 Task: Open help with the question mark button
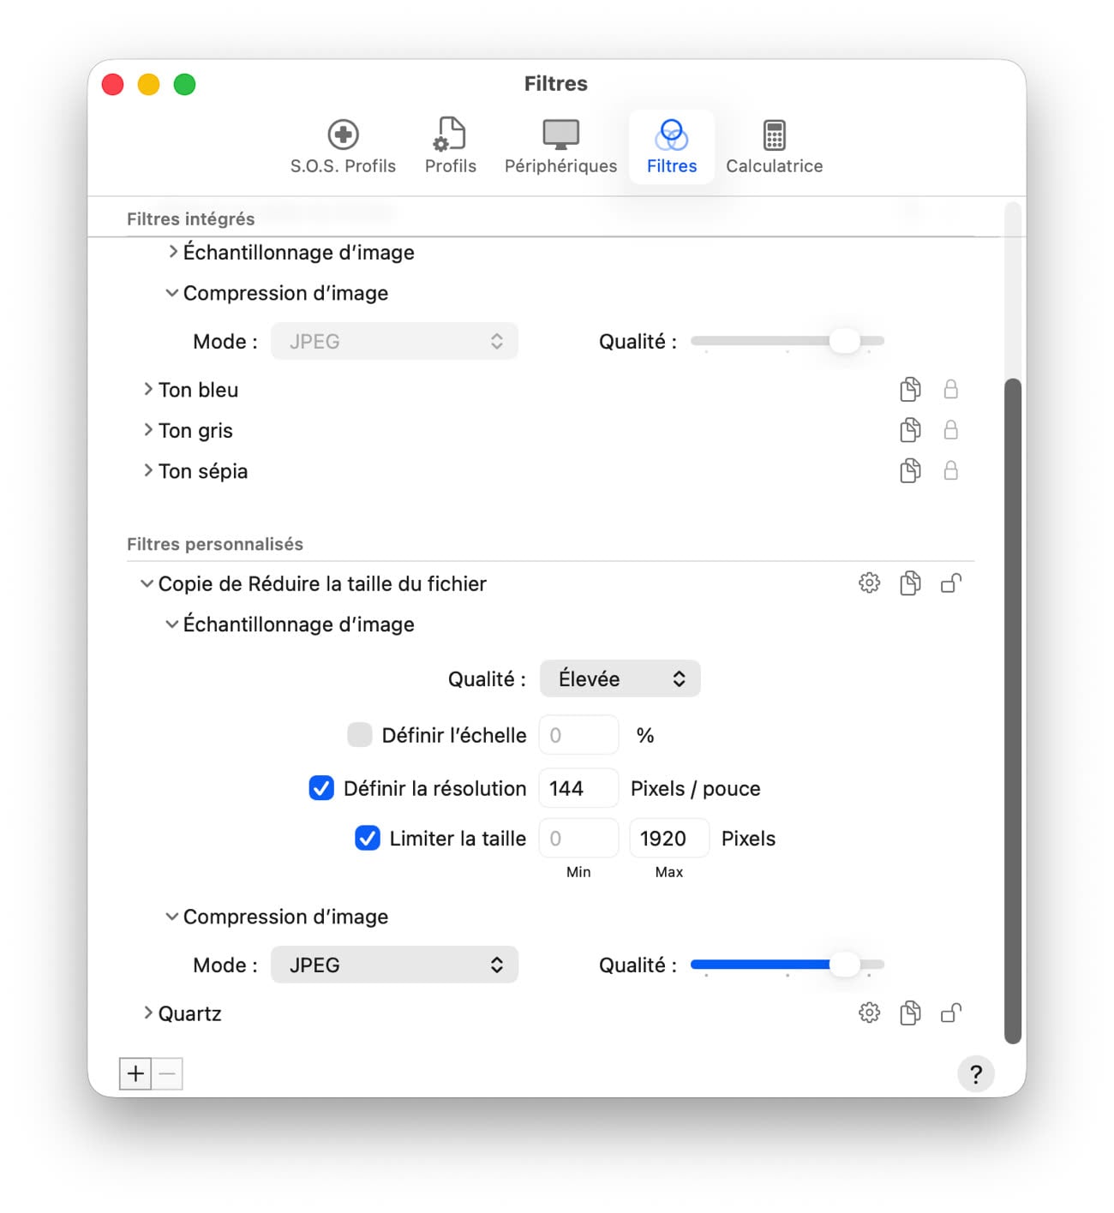pos(975,1074)
